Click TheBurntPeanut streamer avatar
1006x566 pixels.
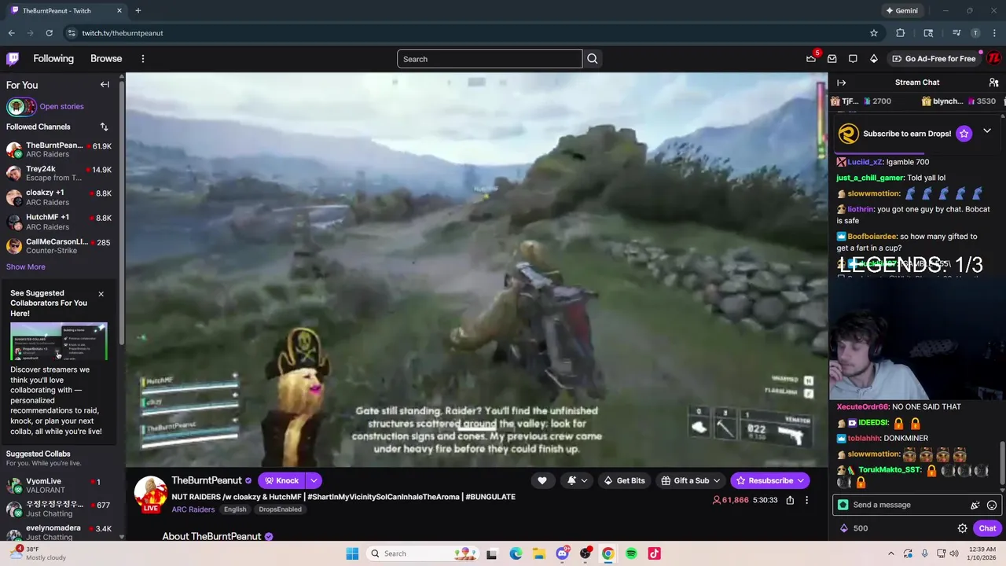tap(150, 493)
